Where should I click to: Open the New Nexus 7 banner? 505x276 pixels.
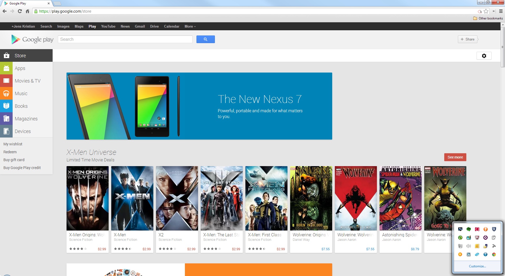point(199,106)
